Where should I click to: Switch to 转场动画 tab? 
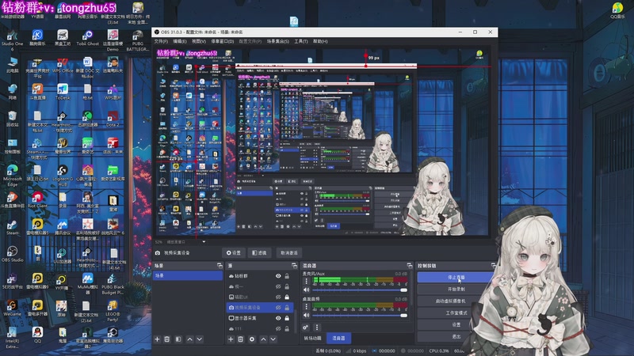(x=312, y=339)
